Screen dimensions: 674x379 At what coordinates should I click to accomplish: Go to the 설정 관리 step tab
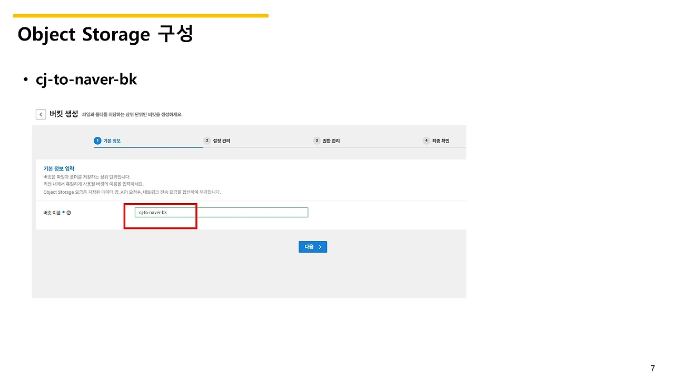[x=217, y=141]
